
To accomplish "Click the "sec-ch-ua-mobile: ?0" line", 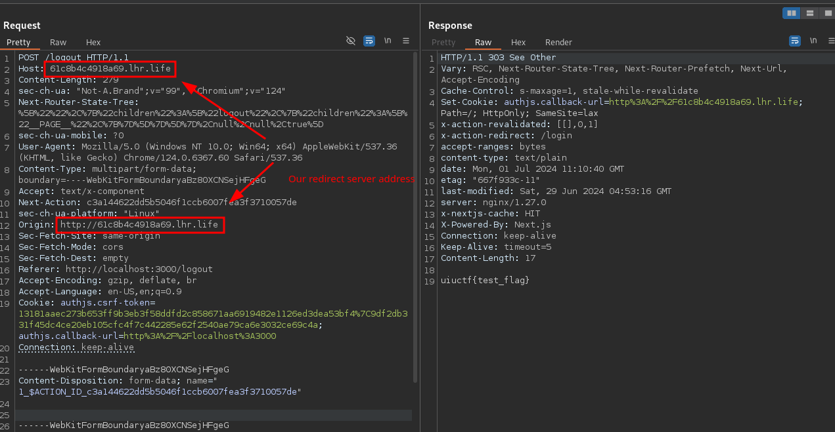I will click(x=71, y=135).
